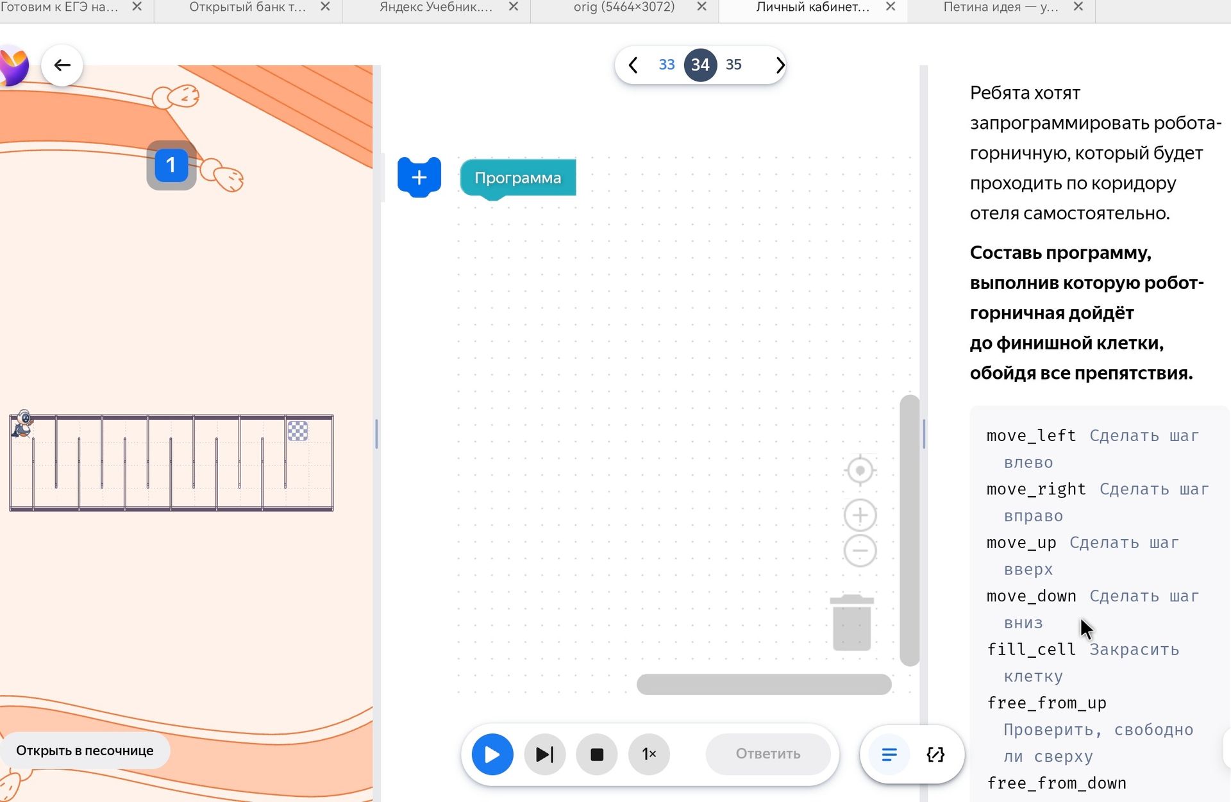
Task: Click the fill_cell command text
Action: pos(1031,649)
